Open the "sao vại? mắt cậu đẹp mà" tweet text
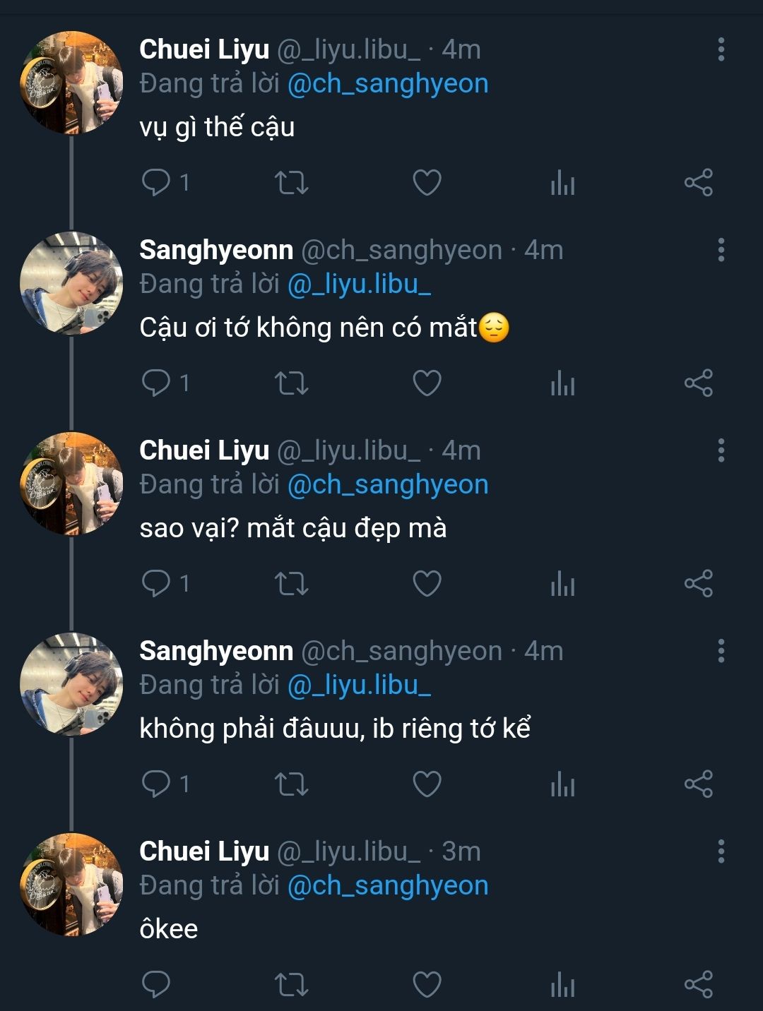Screen dimensions: 763x1011 (293, 528)
